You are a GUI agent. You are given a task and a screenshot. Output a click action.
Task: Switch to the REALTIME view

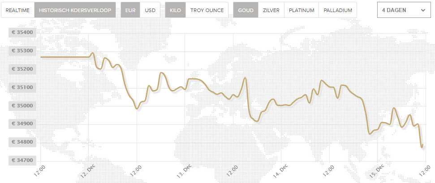18,10
